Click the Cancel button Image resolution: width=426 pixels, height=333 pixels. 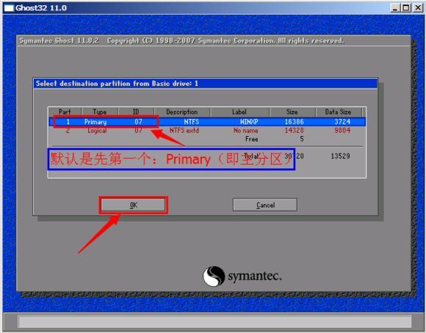click(265, 205)
